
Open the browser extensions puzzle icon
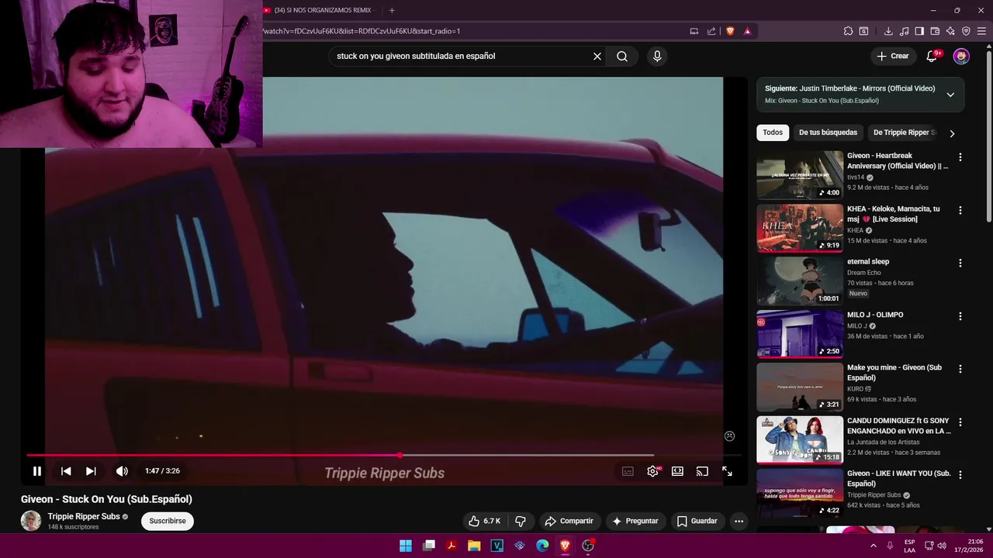(x=848, y=31)
